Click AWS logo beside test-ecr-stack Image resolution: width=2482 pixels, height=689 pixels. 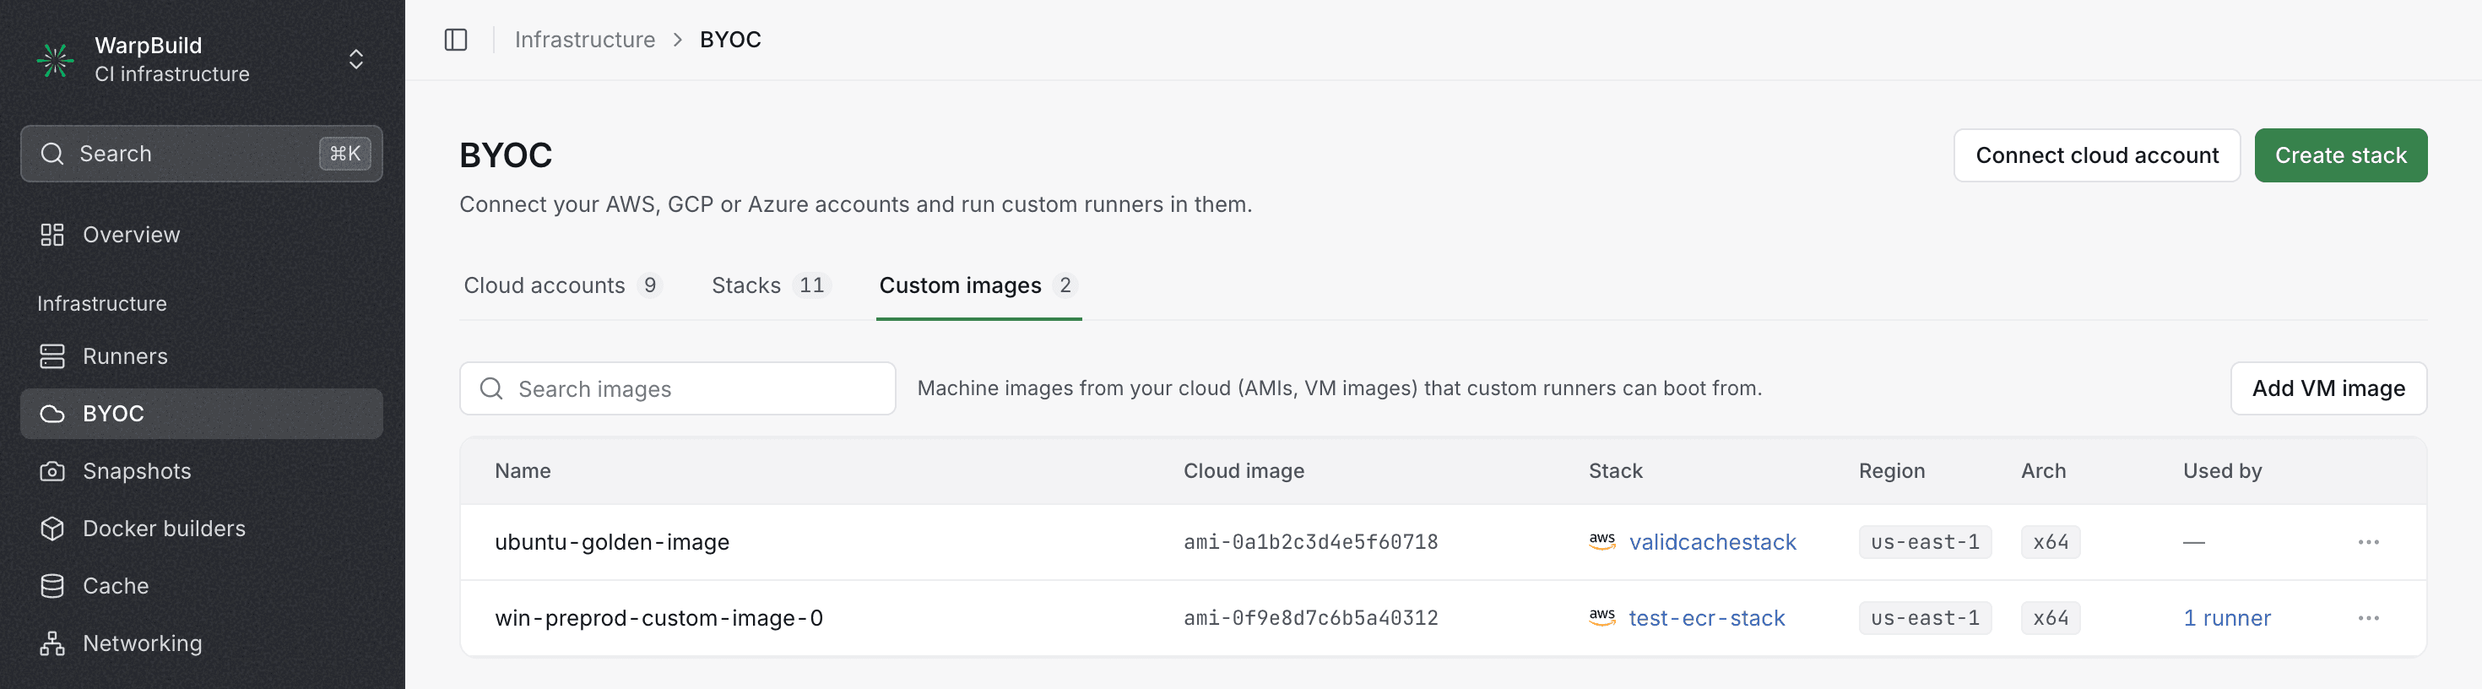tap(1601, 618)
